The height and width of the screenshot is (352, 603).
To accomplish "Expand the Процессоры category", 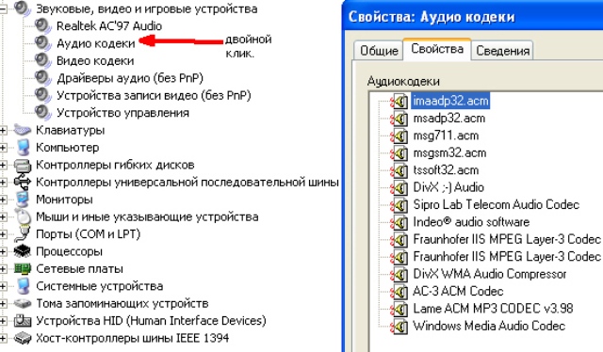I will (x=3, y=251).
